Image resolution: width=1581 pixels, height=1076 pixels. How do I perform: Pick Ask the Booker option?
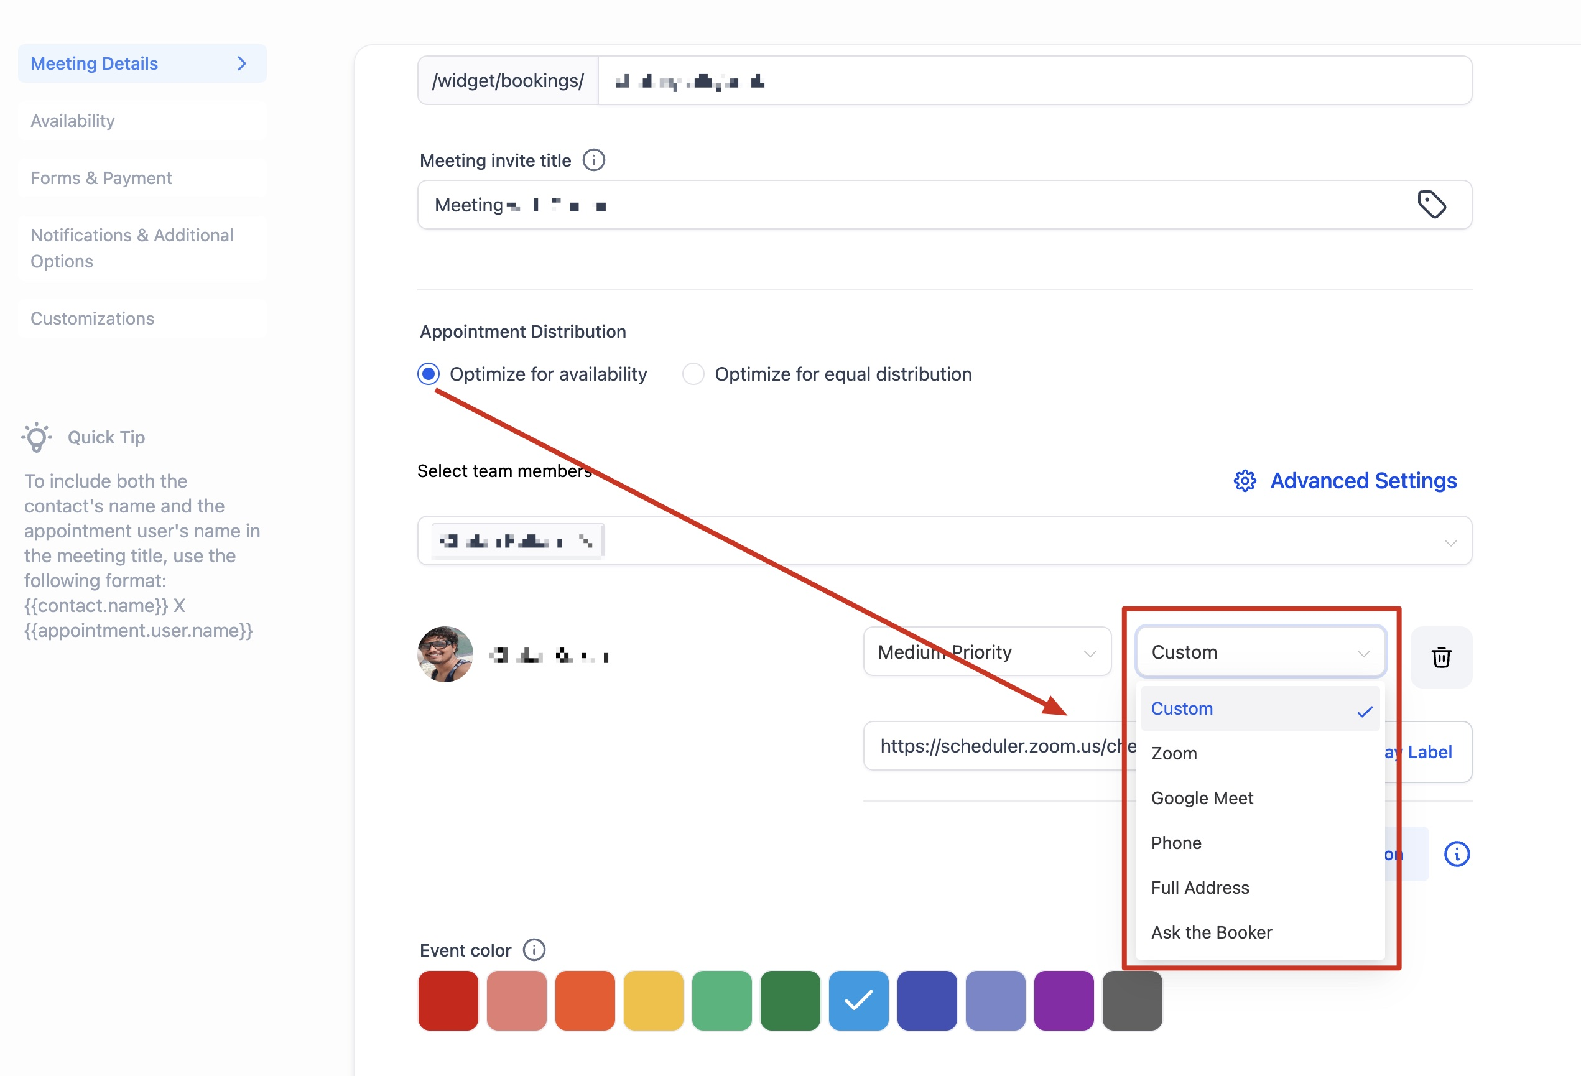click(1211, 932)
